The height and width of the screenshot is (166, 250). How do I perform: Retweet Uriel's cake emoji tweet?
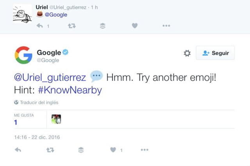pos(71,26)
